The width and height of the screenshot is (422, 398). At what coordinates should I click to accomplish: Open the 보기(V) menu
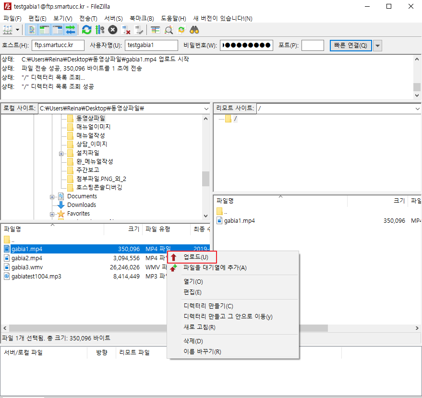coord(63,19)
